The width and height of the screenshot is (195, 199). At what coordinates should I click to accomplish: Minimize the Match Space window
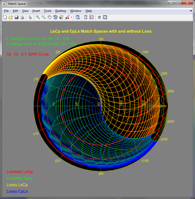tap(171, 3)
